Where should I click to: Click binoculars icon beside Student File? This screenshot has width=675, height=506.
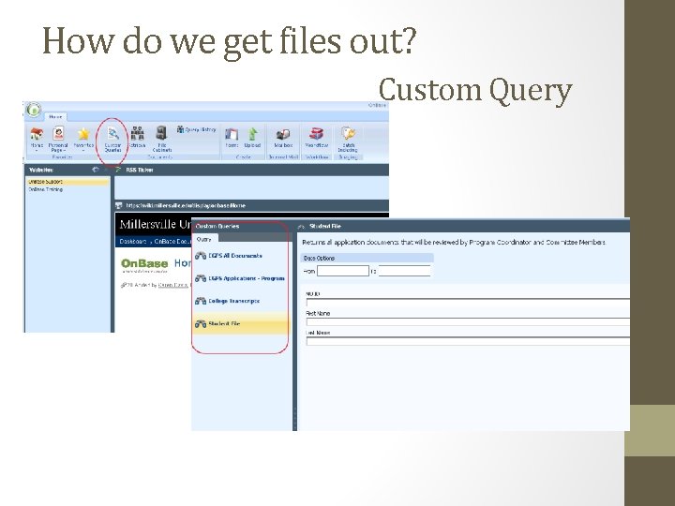coord(201,323)
